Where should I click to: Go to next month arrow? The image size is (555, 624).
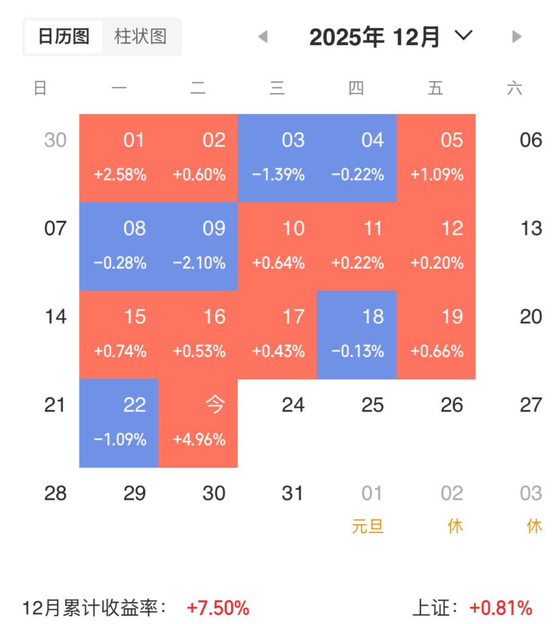[517, 37]
